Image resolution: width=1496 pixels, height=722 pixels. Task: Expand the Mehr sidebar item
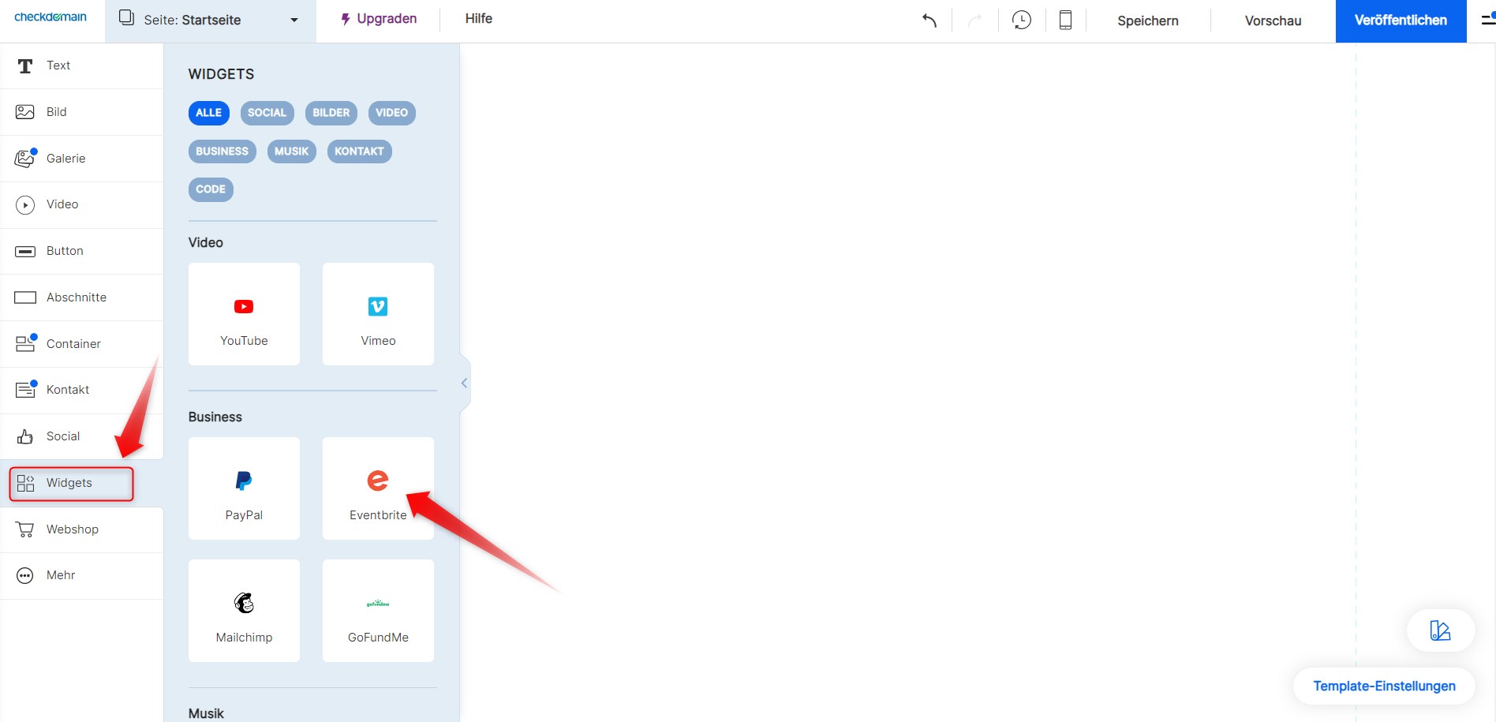[59, 575]
